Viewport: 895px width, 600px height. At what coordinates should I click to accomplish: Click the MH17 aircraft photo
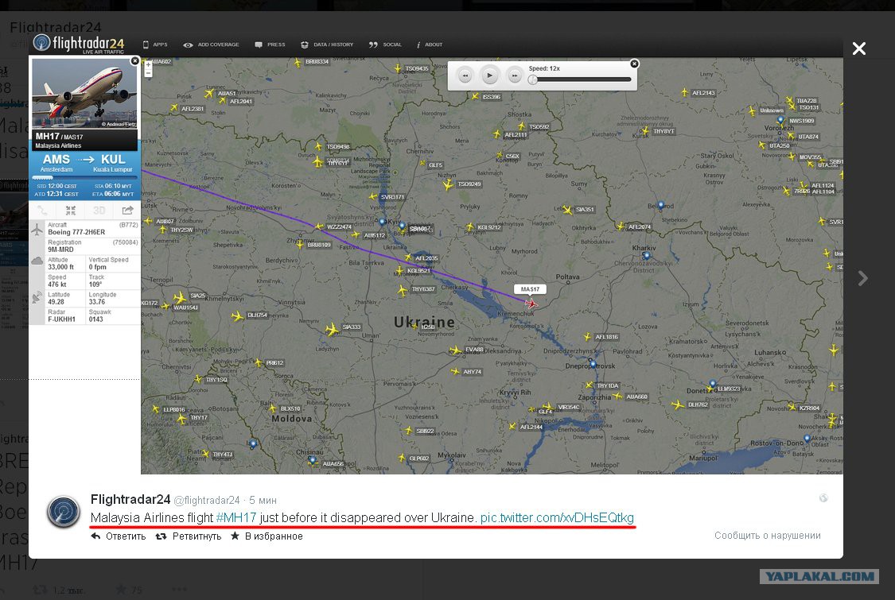coord(84,94)
